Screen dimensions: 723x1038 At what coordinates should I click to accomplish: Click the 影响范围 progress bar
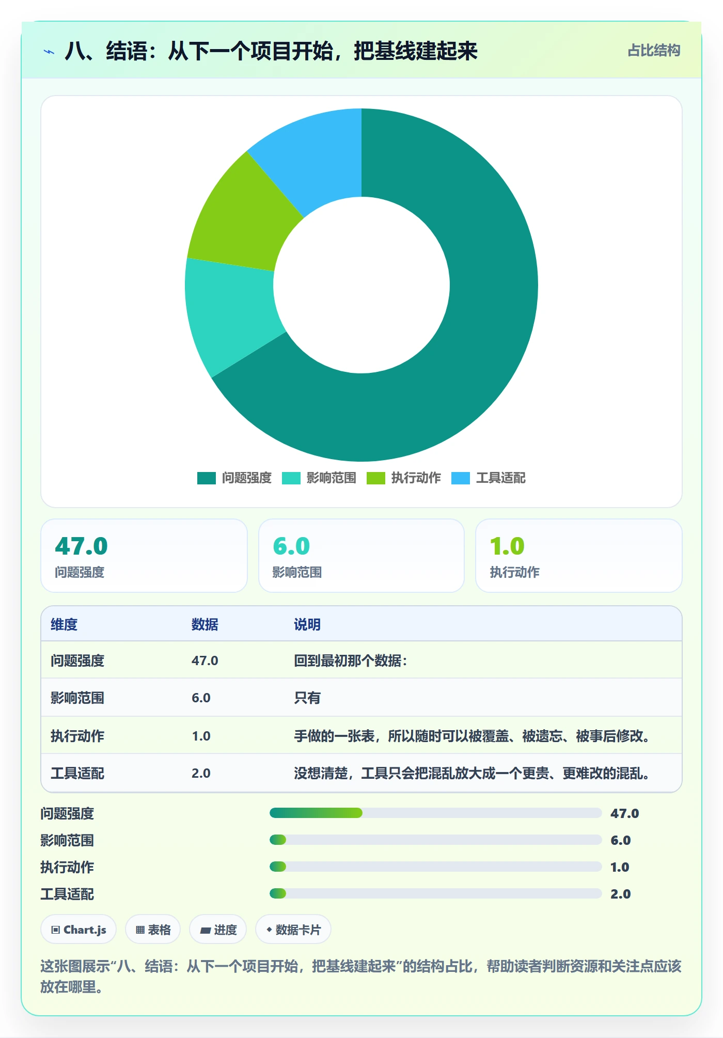tap(435, 840)
